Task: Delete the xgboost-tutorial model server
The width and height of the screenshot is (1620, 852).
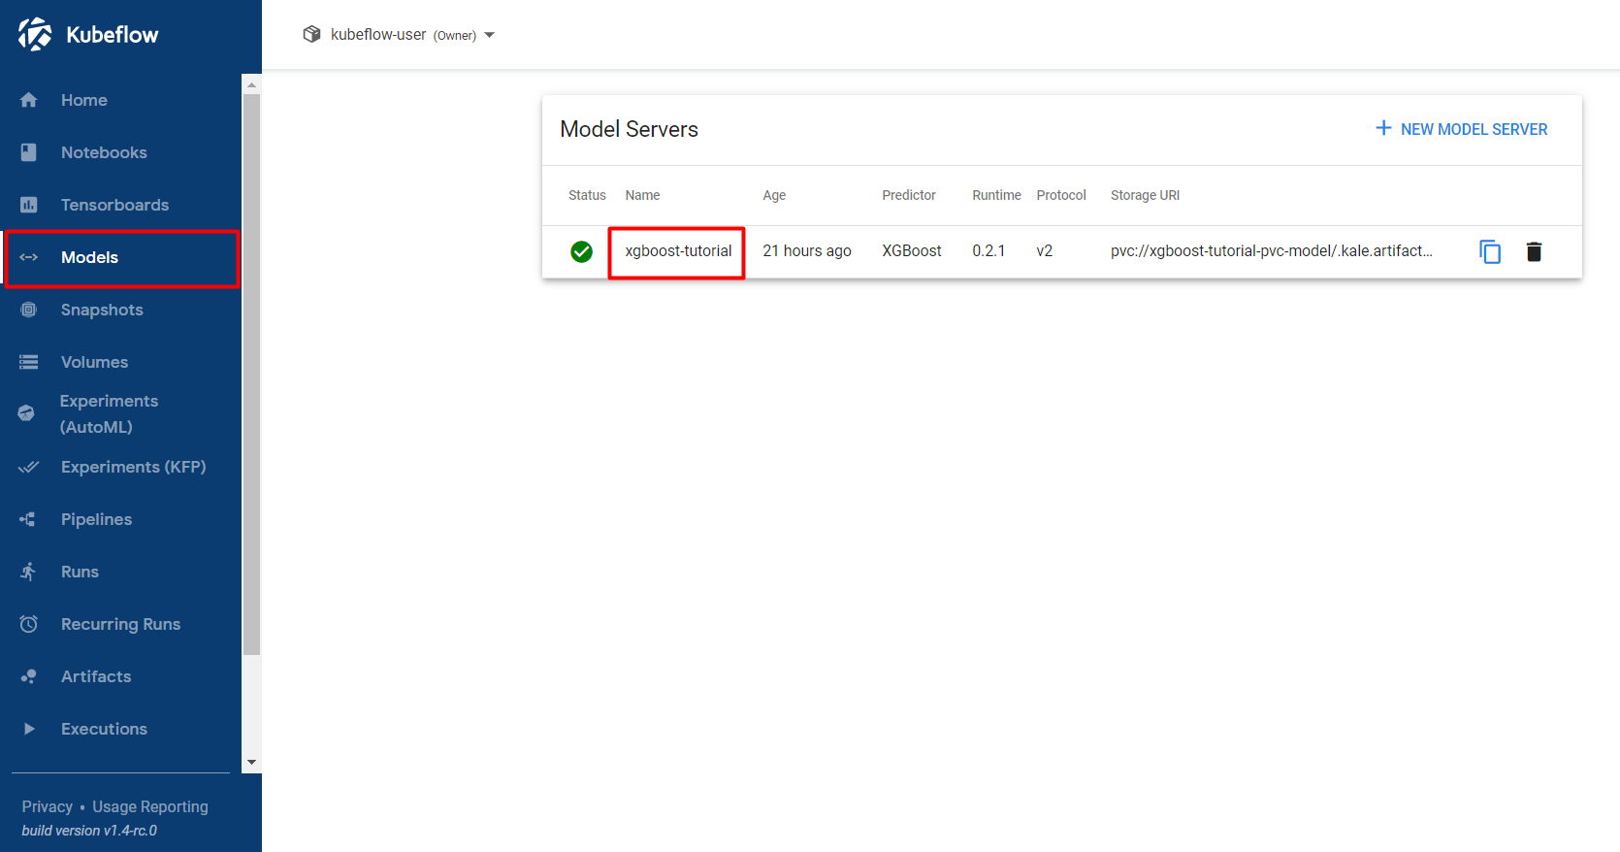Action: [x=1534, y=251]
